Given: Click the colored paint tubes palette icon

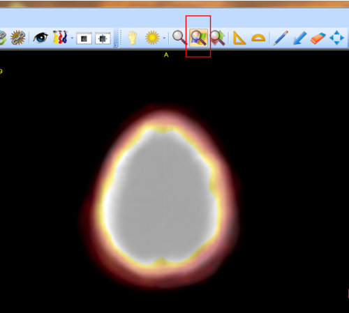Looking at the screenshot, I should click(x=60, y=37).
